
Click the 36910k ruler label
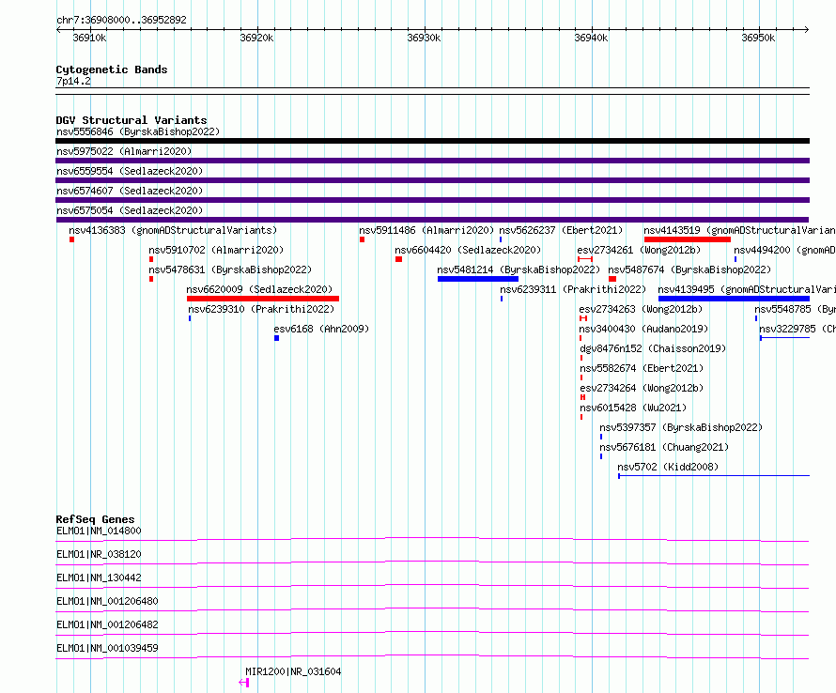pos(89,38)
